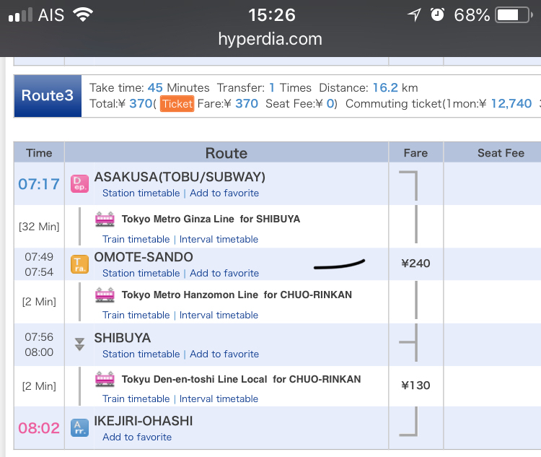Select the [32 Min] duration text
This screenshot has width=541, height=457.
coord(39,227)
